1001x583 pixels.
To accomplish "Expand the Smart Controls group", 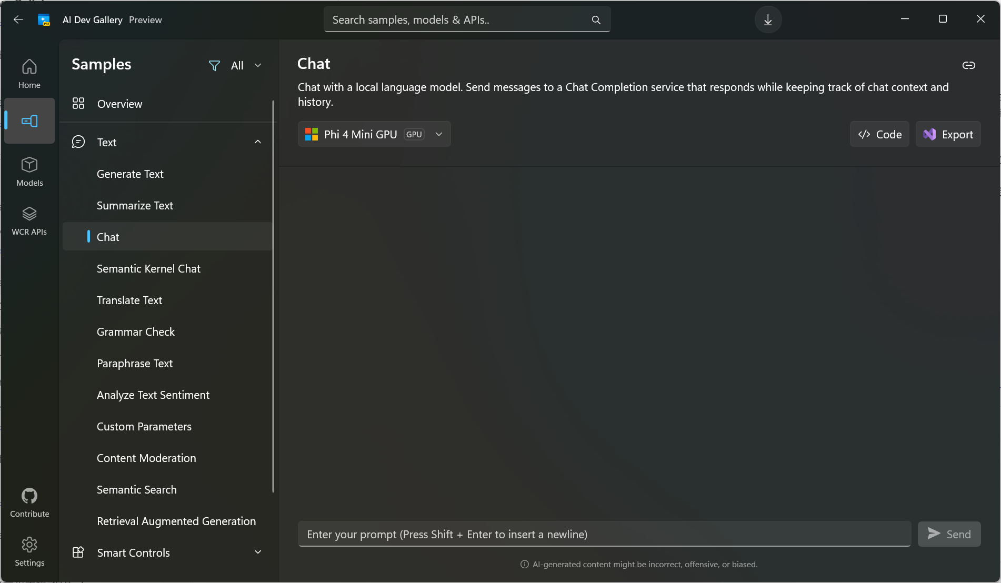I will tap(258, 552).
